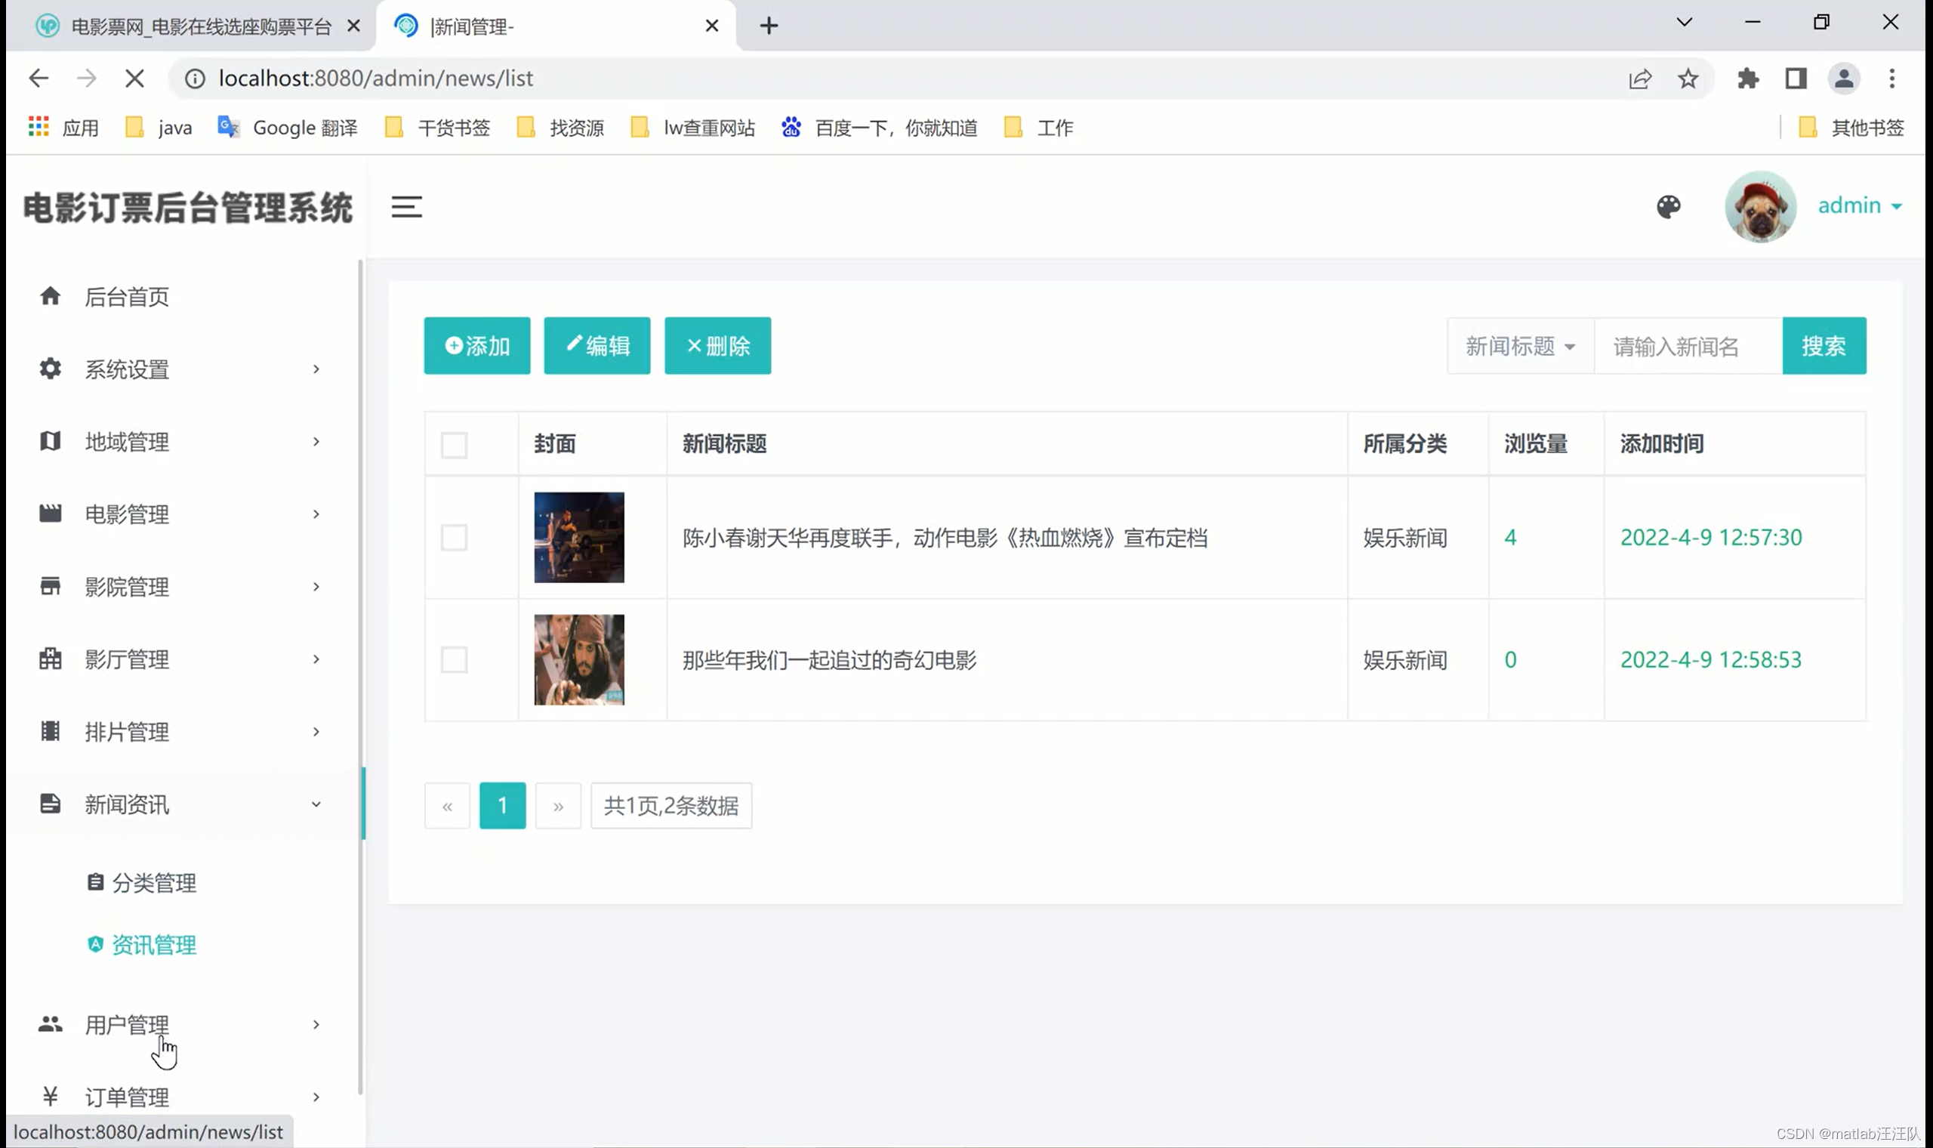Click the yen icon for 订单管理
Image resolution: width=1933 pixels, height=1148 pixels.
[51, 1096]
